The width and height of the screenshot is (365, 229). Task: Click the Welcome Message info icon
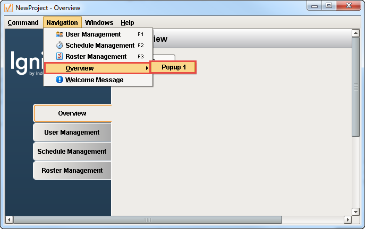click(x=60, y=80)
